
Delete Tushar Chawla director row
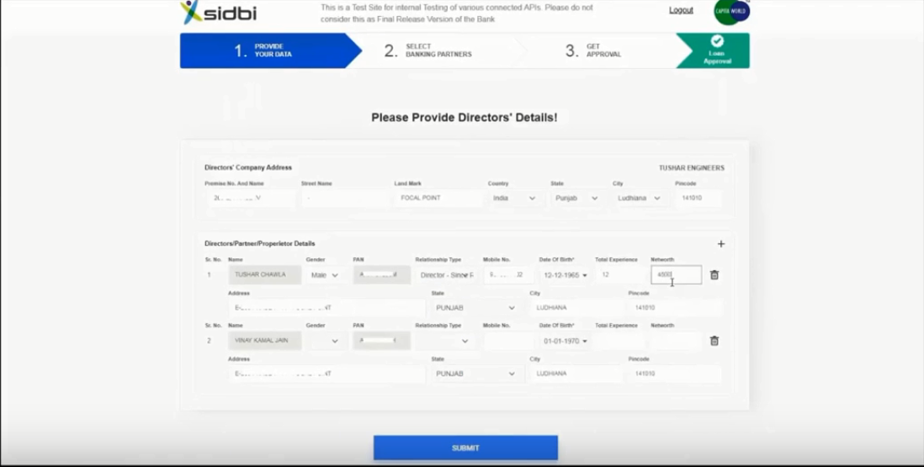tap(714, 275)
